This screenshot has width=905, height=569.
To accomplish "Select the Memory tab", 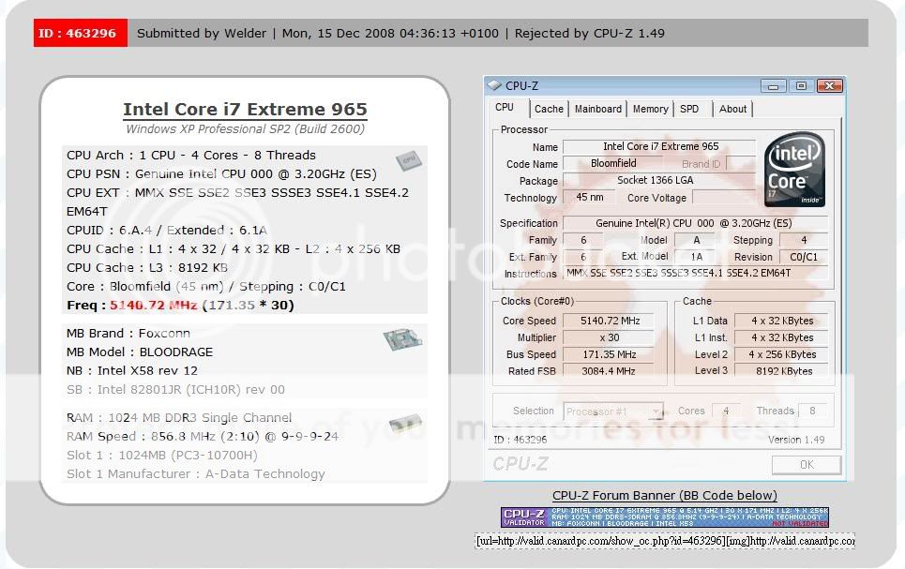I will point(650,109).
